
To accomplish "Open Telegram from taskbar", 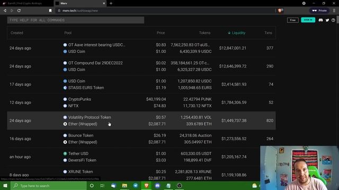I will (x=136, y=186).
